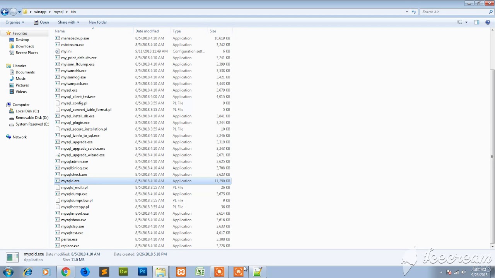Click the mysqlcheck.exe file icon

58,175
